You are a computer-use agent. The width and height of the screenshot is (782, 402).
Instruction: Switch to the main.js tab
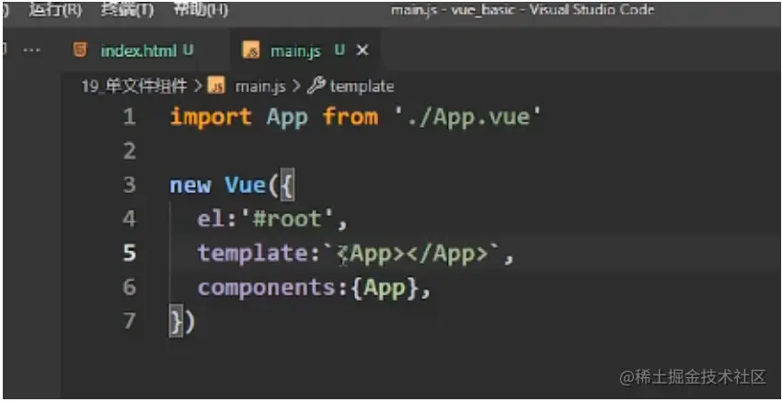pos(295,51)
